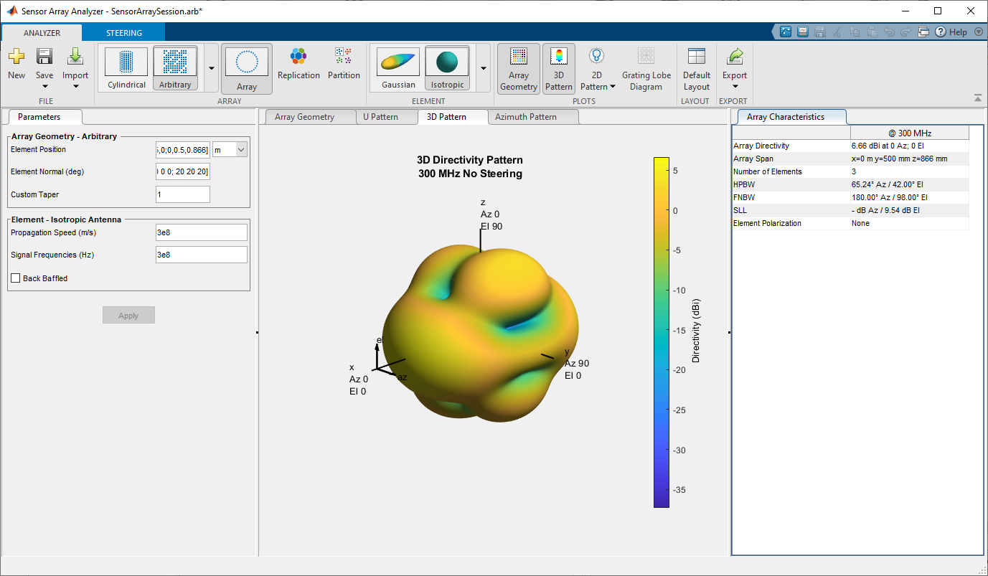Open the Export menu button
Viewport: 988px width, 576px height.
(734, 69)
